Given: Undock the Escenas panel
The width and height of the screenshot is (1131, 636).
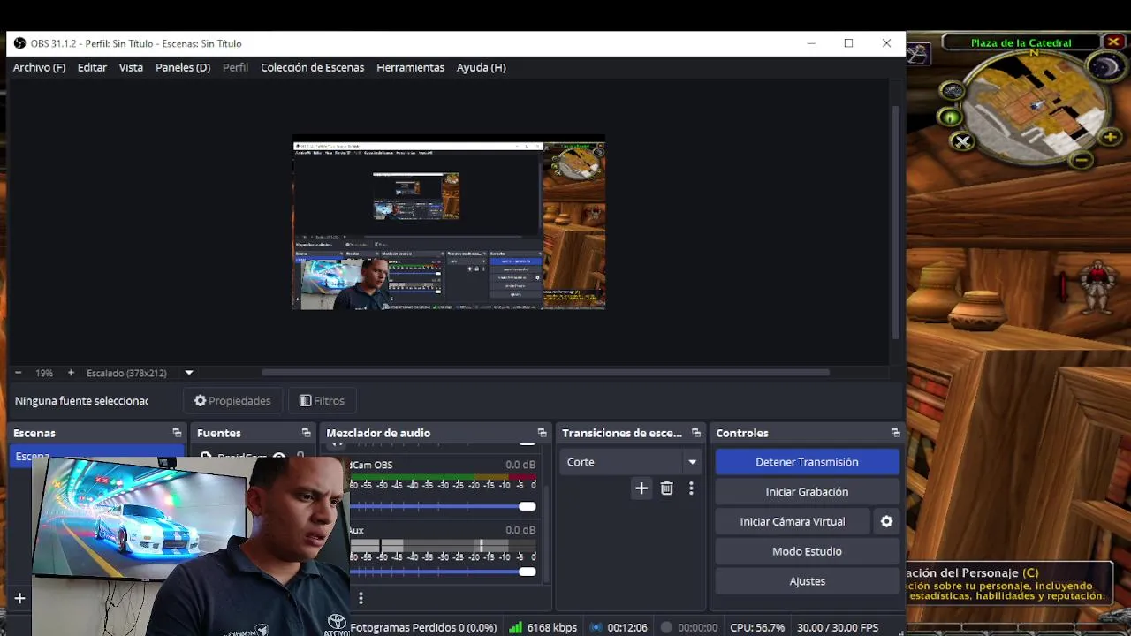Looking at the screenshot, I should coord(177,433).
